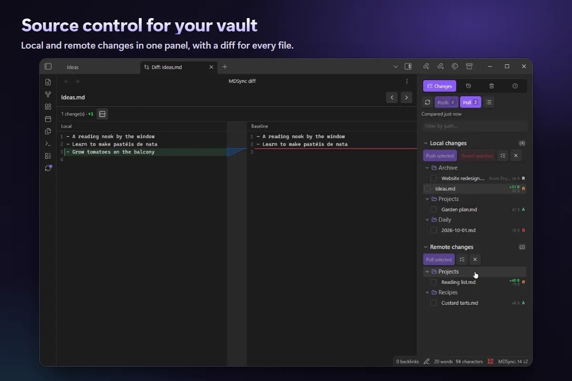The width and height of the screenshot is (572, 381).
Task: Select all remote changes checklist icon
Action: click(462, 260)
